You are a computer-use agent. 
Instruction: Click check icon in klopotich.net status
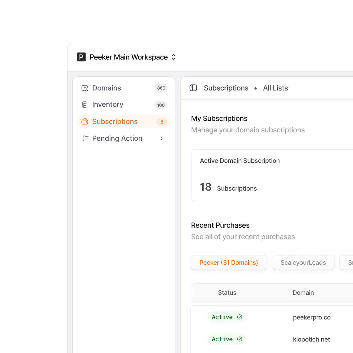point(239,339)
